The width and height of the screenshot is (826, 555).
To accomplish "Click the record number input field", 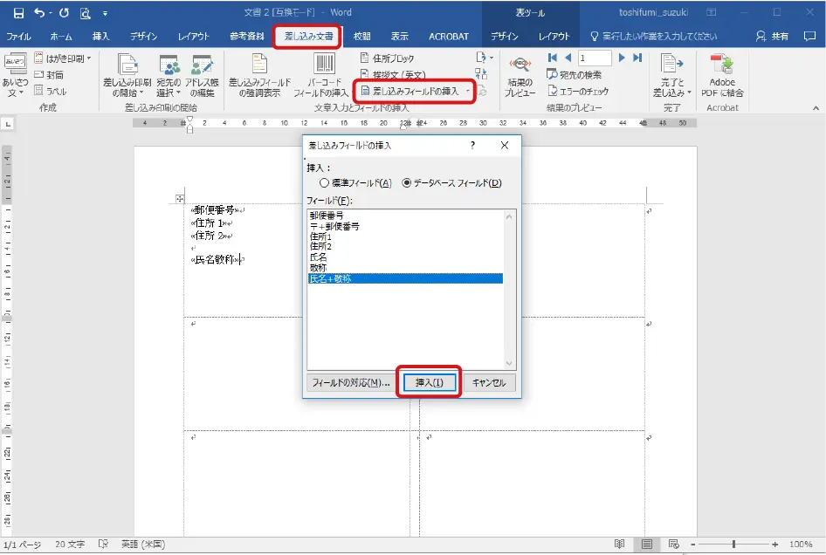I will coord(595,58).
